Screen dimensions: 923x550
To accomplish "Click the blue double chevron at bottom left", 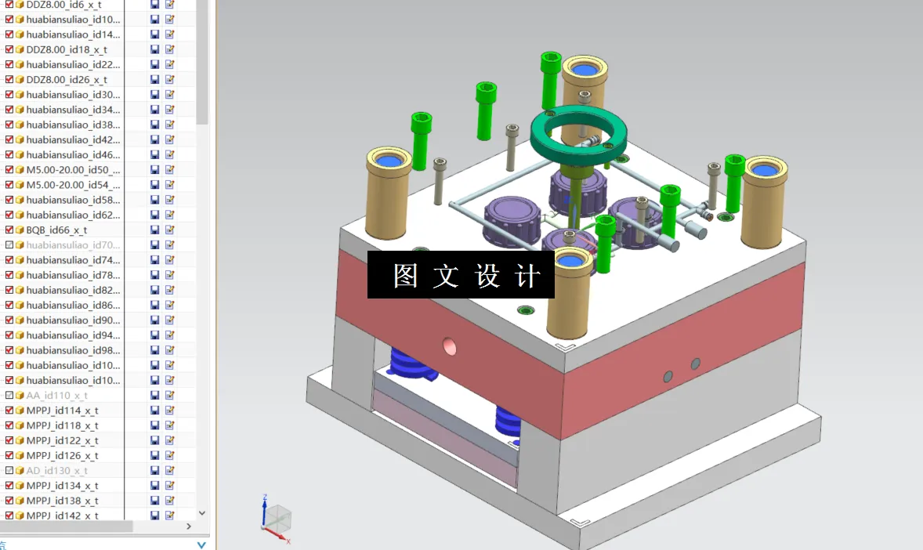I will (x=202, y=543).
